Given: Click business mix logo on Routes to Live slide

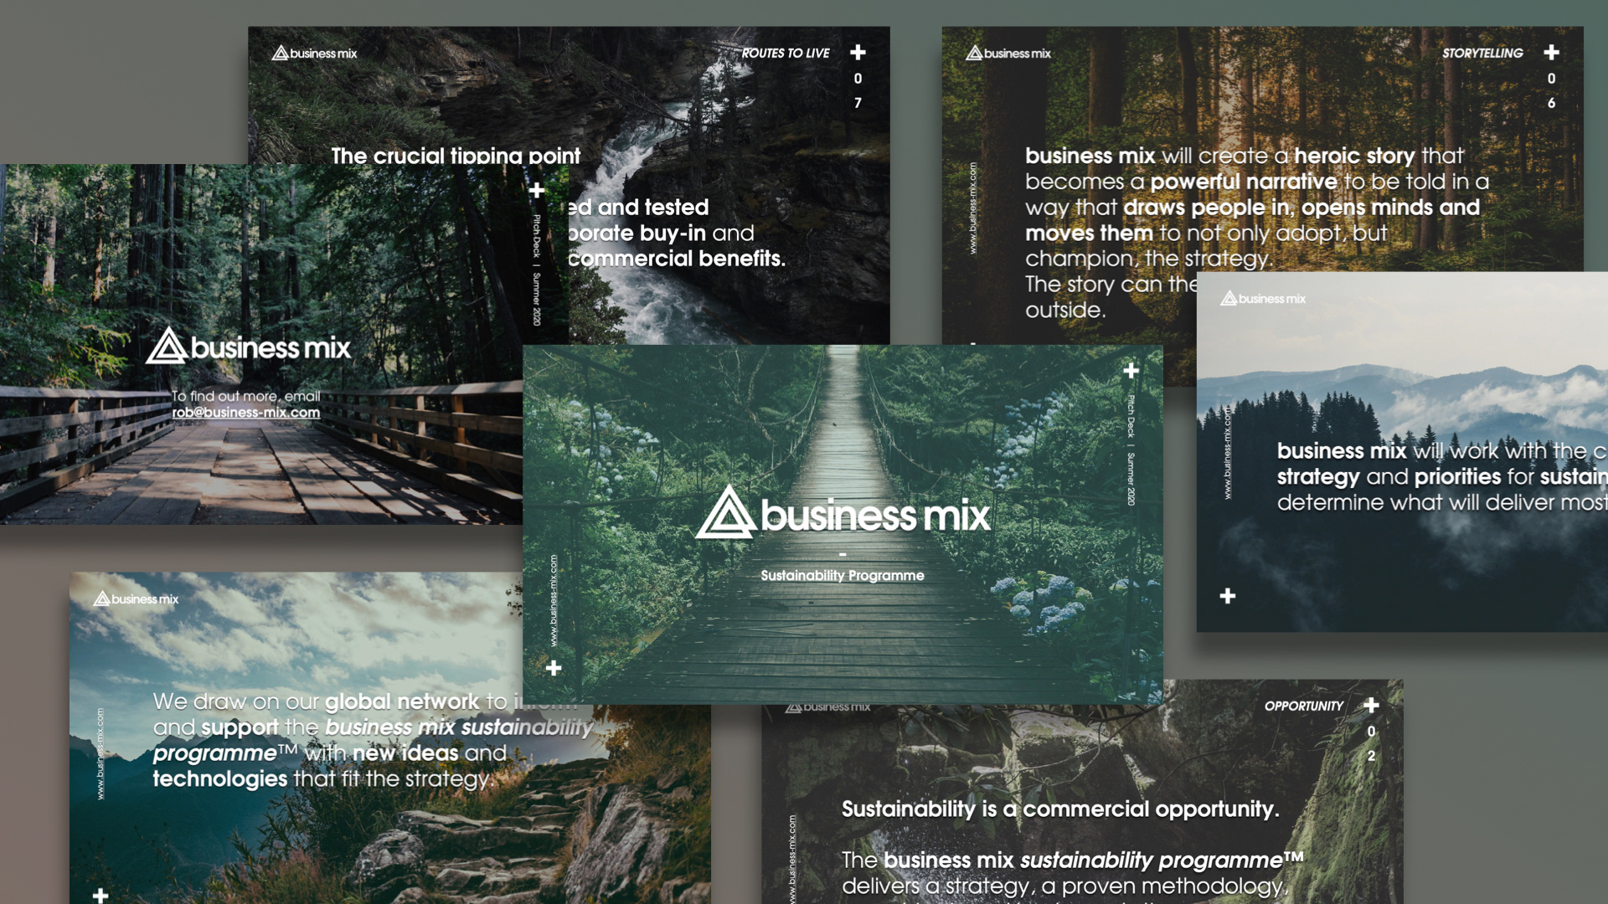Looking at the screenshot, I should pos(314,53).
